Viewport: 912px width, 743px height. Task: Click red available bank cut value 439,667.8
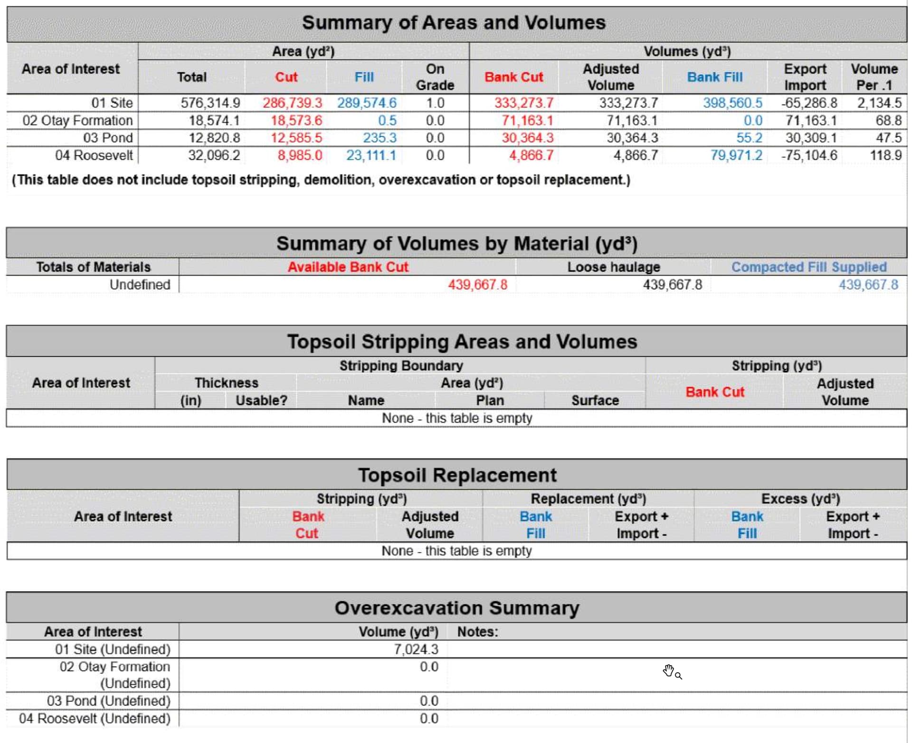pyautogui.click(x=478, y=285)
